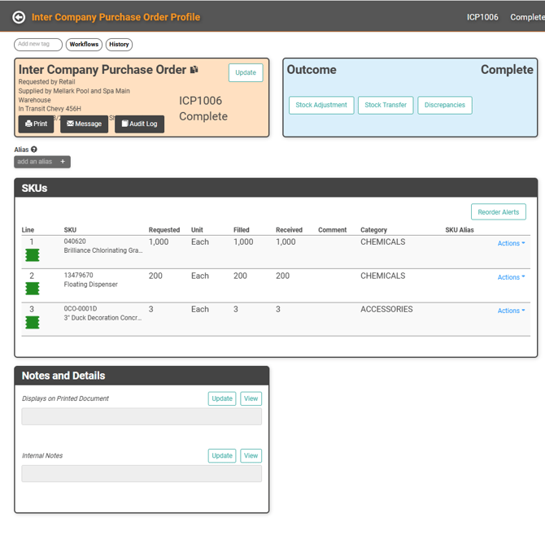Open Discrepancies in Outcome panel
This screenshot has width=545, height=535.
point(445,105)
